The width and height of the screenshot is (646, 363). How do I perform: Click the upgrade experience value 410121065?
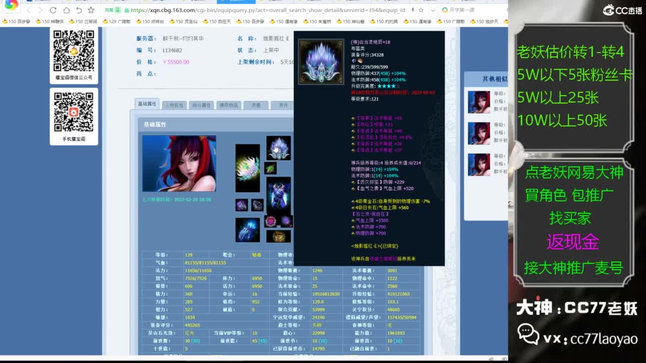(x=399, y=294)
